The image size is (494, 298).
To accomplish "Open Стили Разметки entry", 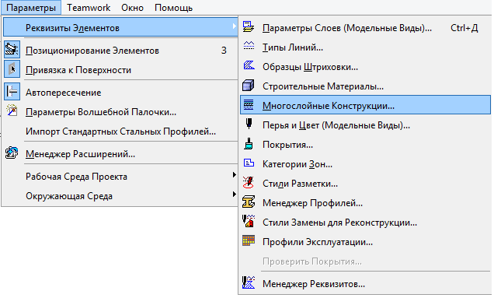I will 365,184.
